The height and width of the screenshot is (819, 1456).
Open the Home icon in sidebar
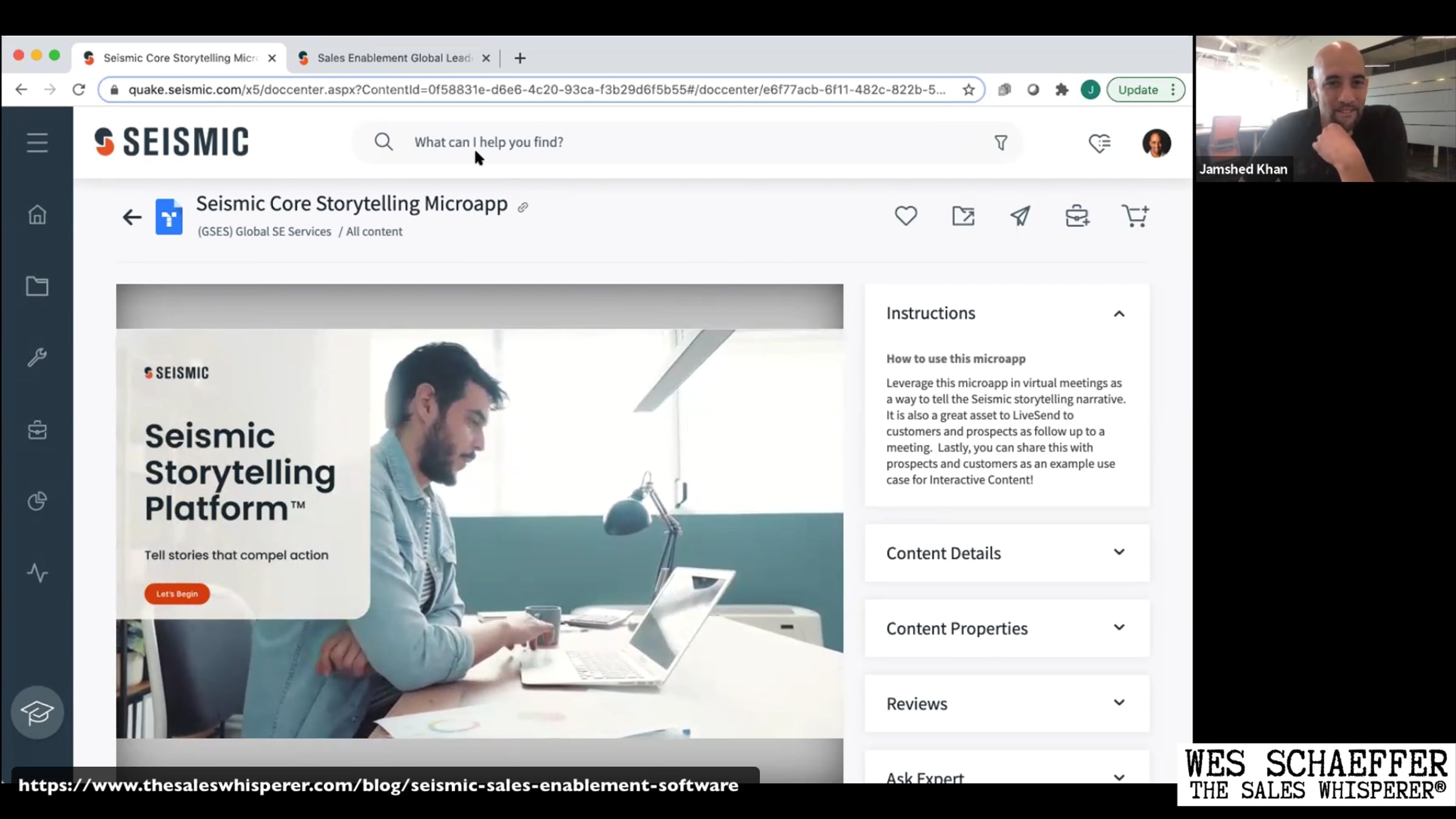[x=37, y=215]
